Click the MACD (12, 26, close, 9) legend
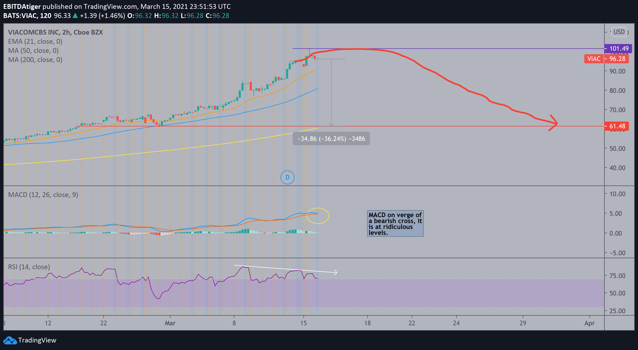Image resolution: width=638 pixels, height=350 pixels. tap(43, 195)
